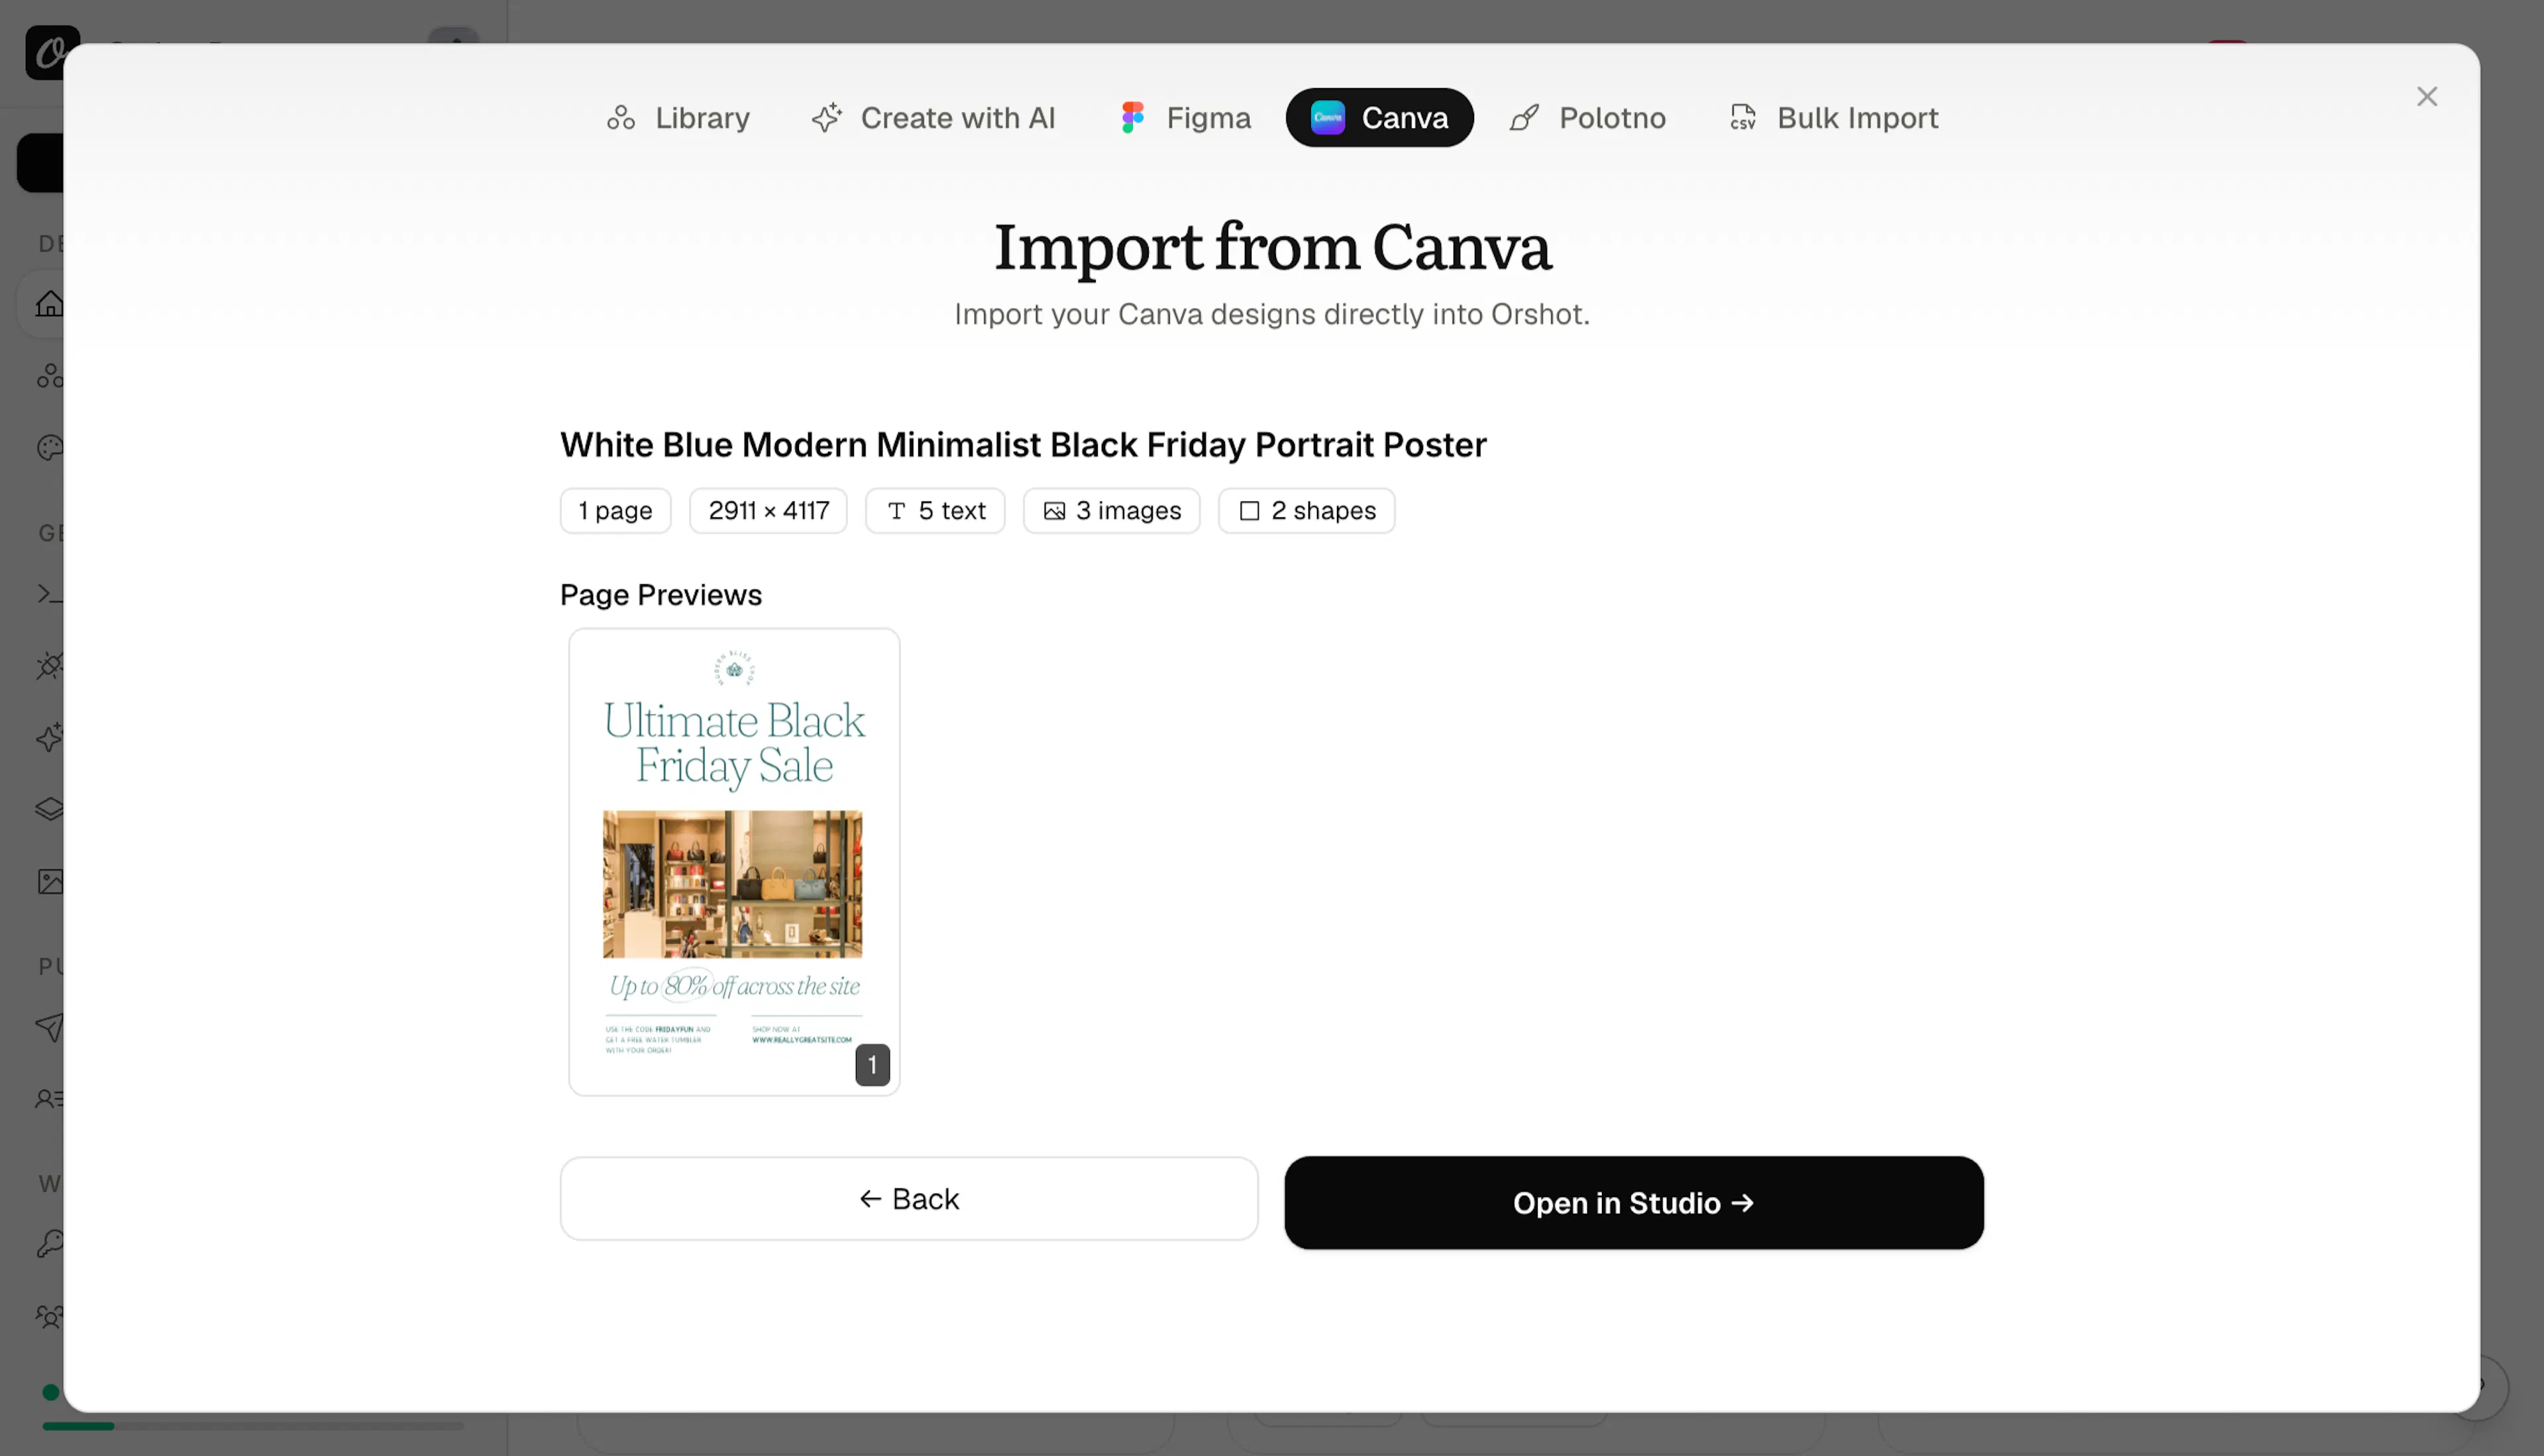Click the team members icon in background sidebar

click(x=50, y=1316)
